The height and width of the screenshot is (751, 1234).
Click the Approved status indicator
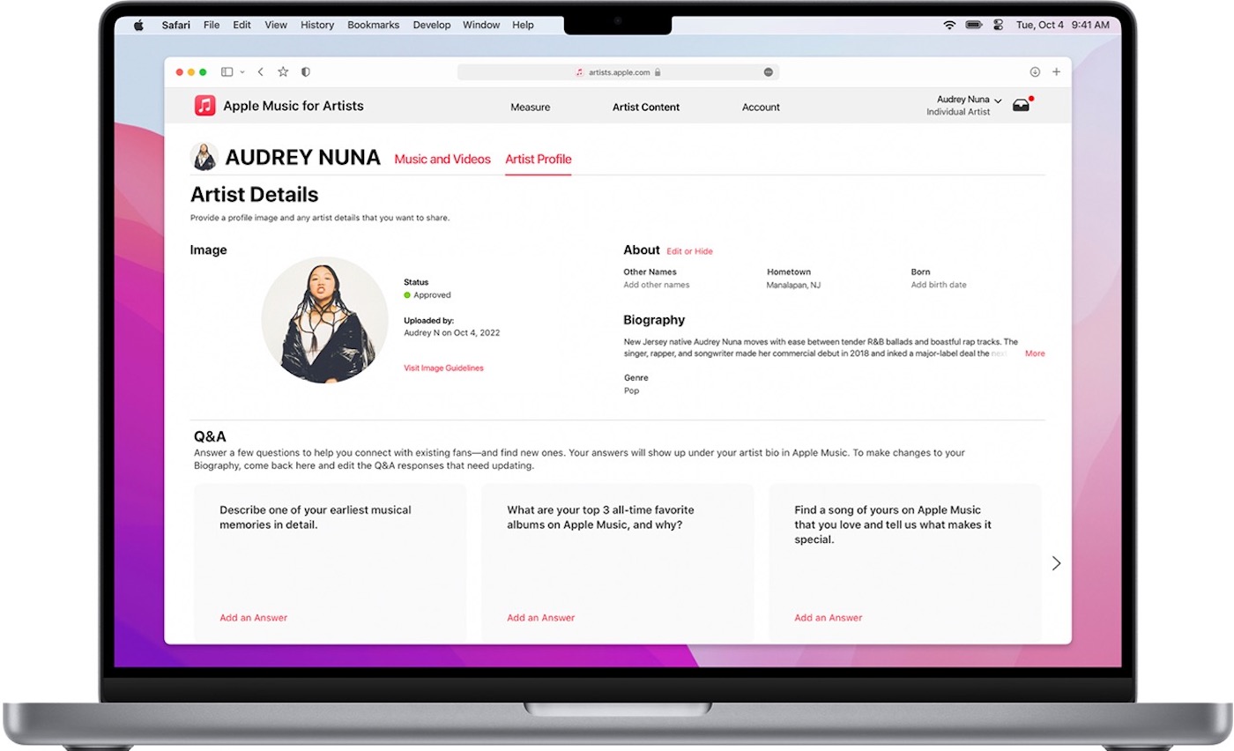click(427, 295)
